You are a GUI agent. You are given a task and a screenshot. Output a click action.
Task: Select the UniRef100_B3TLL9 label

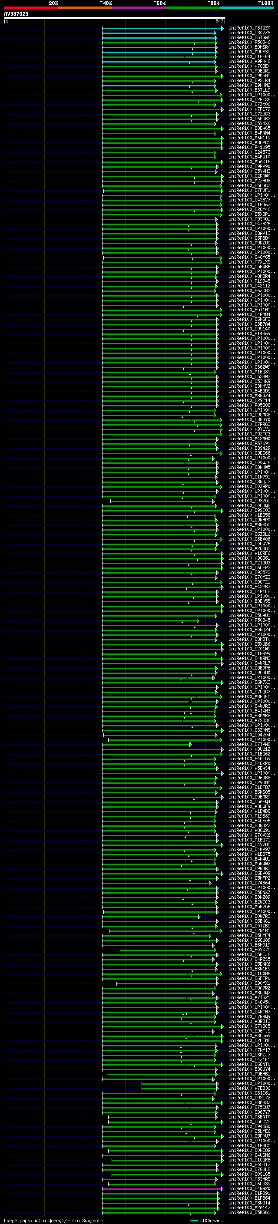tap(249, 90)
